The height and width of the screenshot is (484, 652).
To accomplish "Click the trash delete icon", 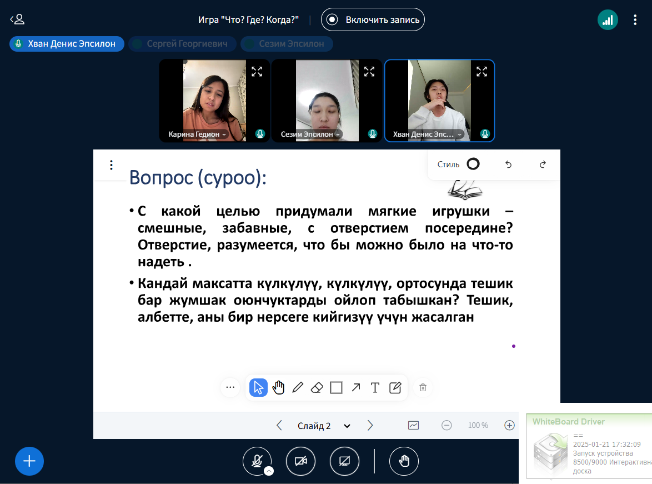I will 423,388.
